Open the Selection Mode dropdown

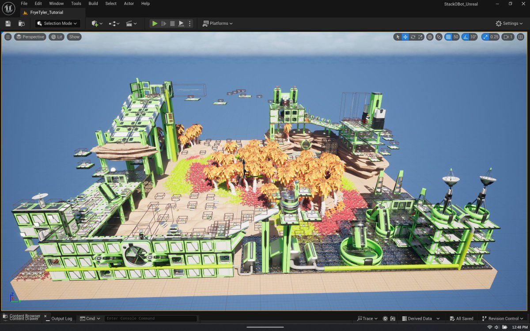coord(57,23)
